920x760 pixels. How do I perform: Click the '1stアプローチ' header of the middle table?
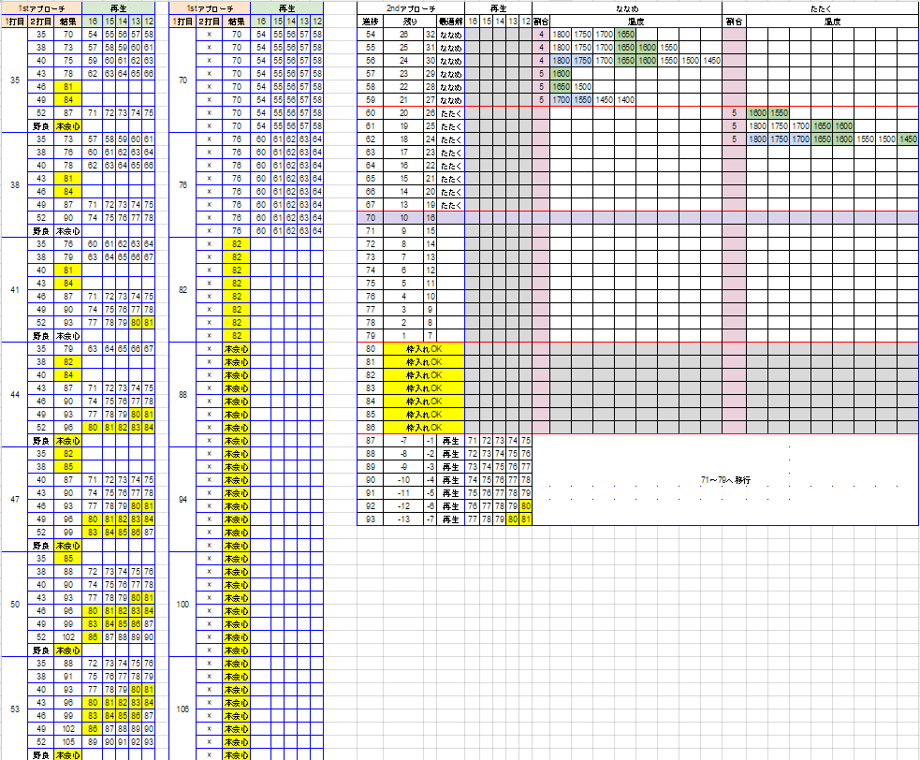point(210,8)
